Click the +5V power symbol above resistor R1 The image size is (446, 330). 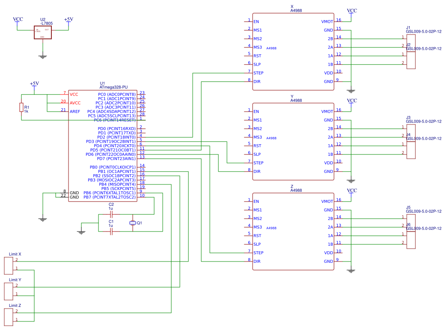coord(34,84)
